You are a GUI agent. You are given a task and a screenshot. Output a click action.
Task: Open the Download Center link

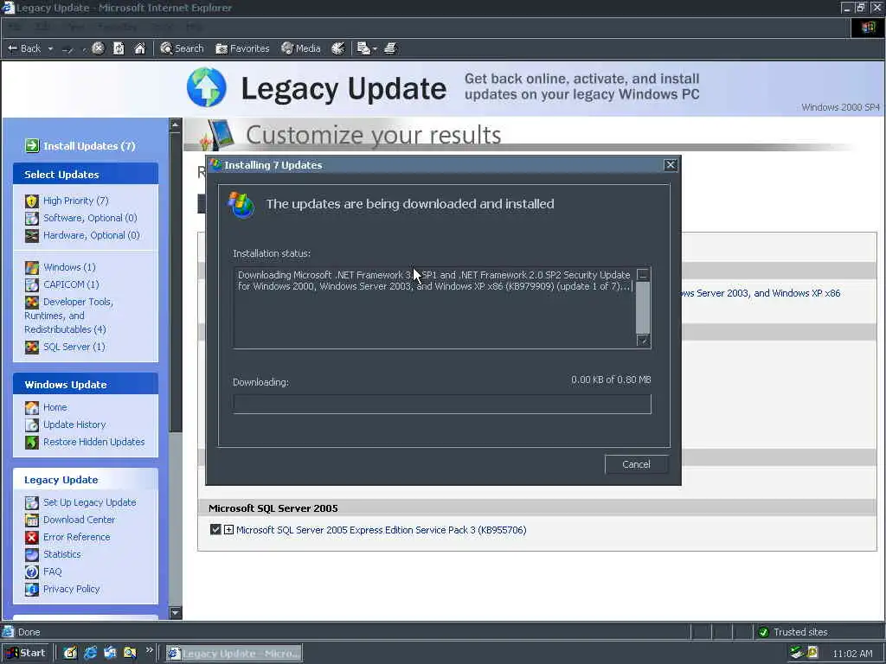pyautogui.click(x=79, y=520)
